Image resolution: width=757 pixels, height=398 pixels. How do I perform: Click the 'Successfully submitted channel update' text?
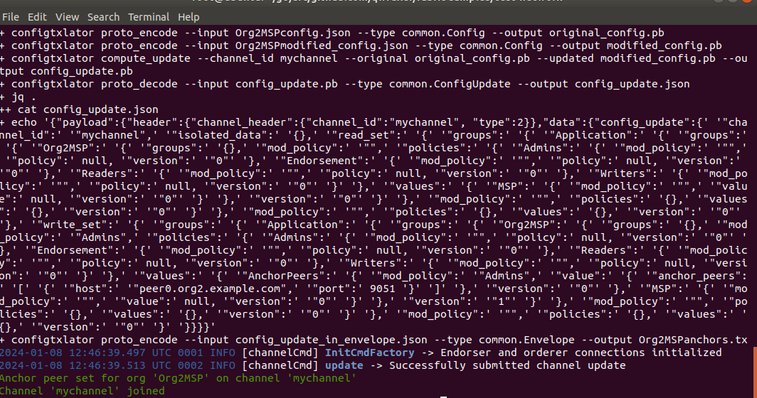507,365
